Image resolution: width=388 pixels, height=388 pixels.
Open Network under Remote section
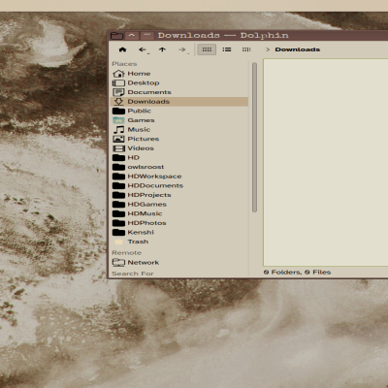pos(179,263)
